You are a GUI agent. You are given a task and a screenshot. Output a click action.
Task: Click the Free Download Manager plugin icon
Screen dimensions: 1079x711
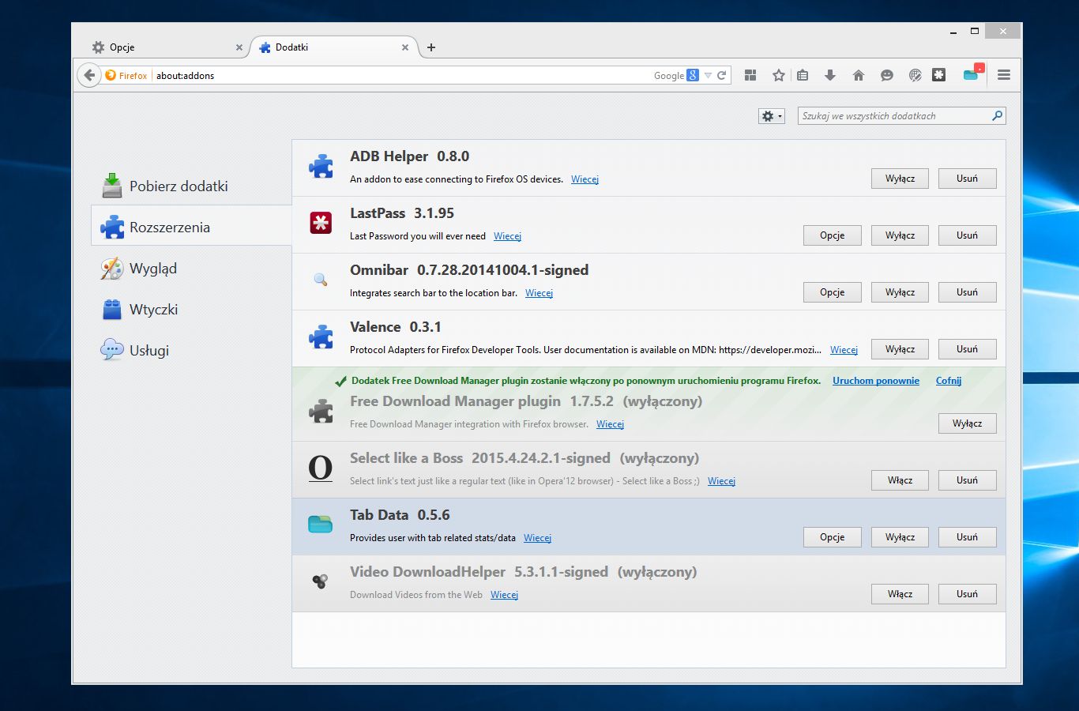coord(321,411)
